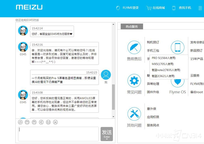Open 手机三包 service link

pos(153,51)
